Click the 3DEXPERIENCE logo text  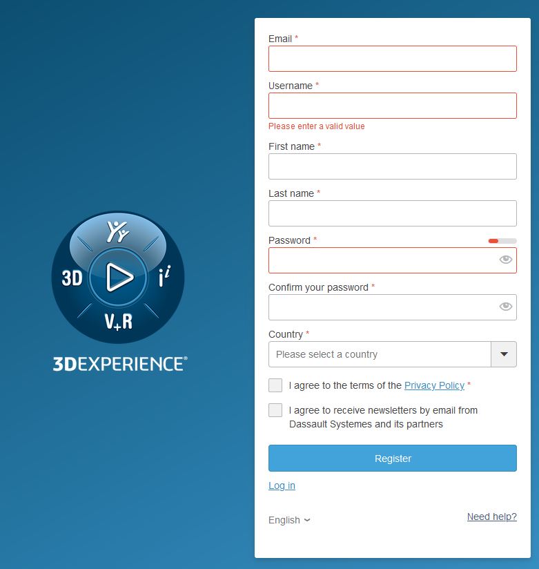(x=120, y=364)
